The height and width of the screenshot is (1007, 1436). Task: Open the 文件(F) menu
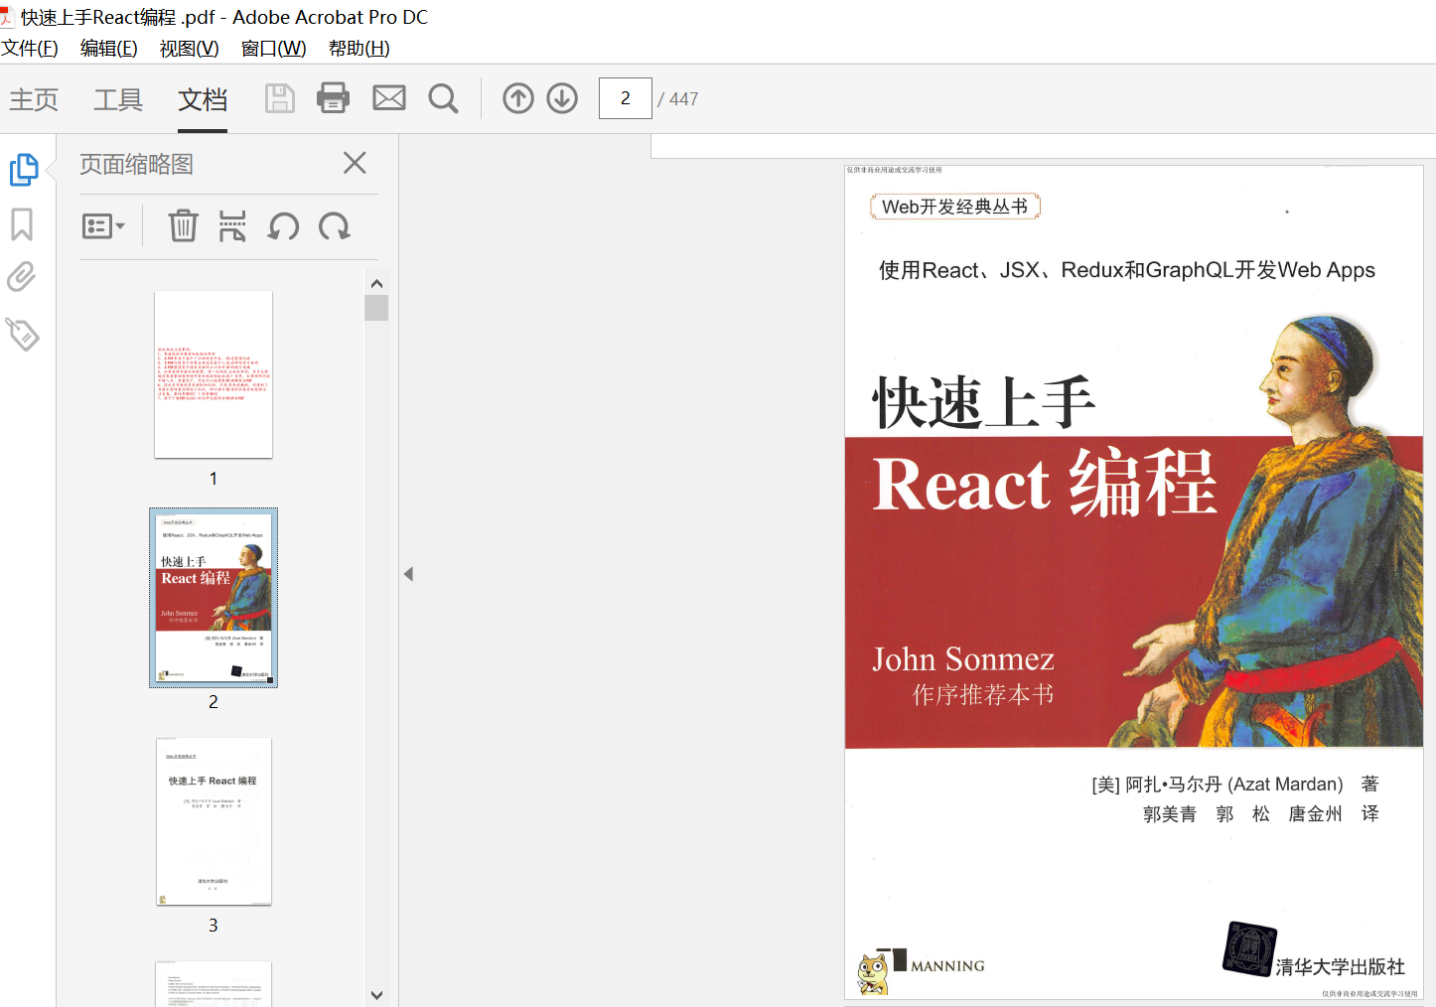[x=30, y=48]
